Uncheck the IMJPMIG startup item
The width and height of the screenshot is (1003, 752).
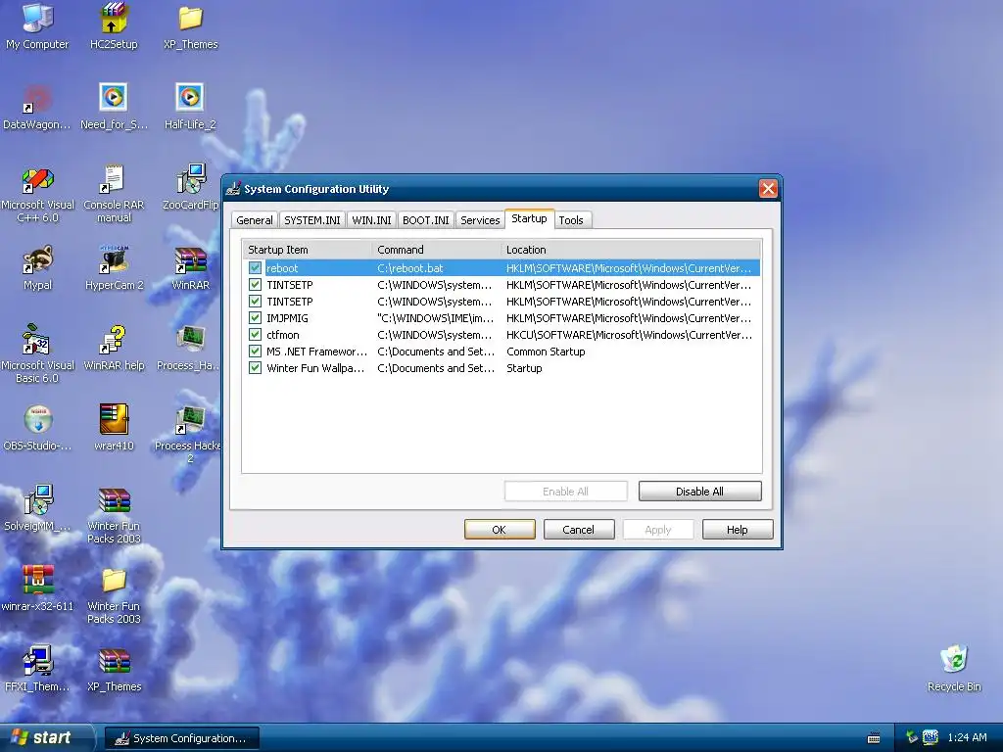point(256,318)
